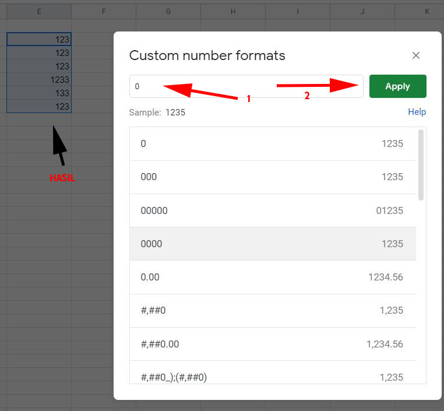Select the '#,##0_);(#,##0)' format row
444x411 pixels.
pyautogui.click(x=273, y=373)
